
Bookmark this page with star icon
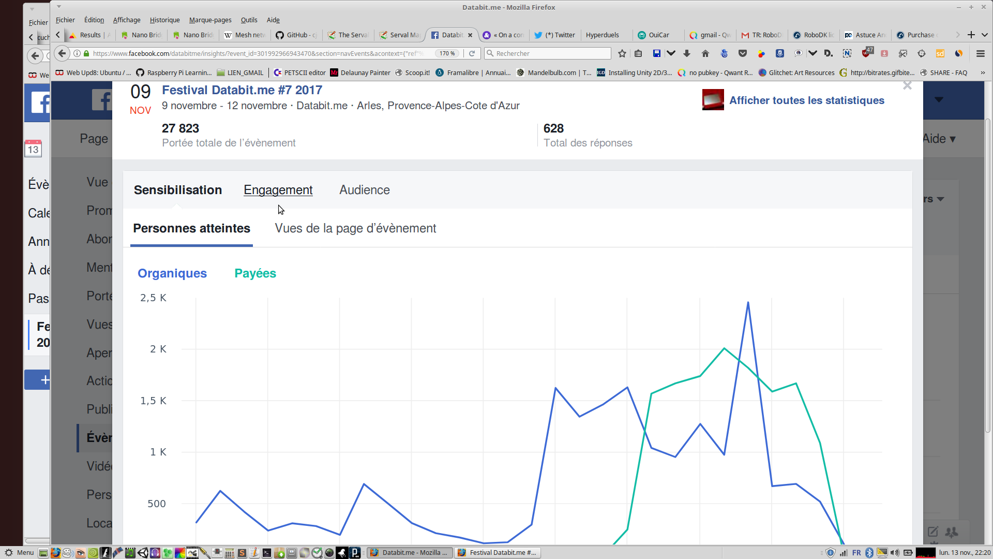tap(622, 53)
